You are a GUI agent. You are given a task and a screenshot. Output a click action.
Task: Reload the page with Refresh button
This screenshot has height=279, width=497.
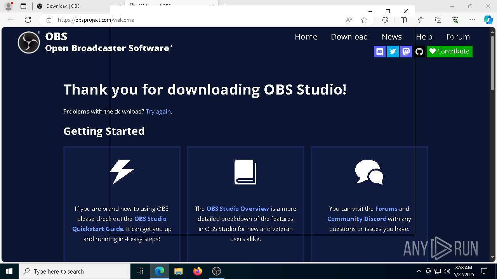click(x=28, y=20)
